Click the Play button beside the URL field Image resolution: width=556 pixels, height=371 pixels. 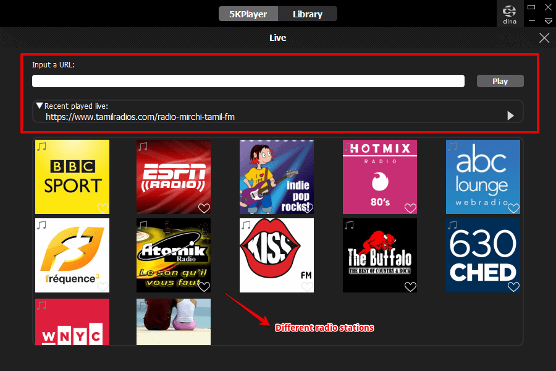(x=500, y=81)
